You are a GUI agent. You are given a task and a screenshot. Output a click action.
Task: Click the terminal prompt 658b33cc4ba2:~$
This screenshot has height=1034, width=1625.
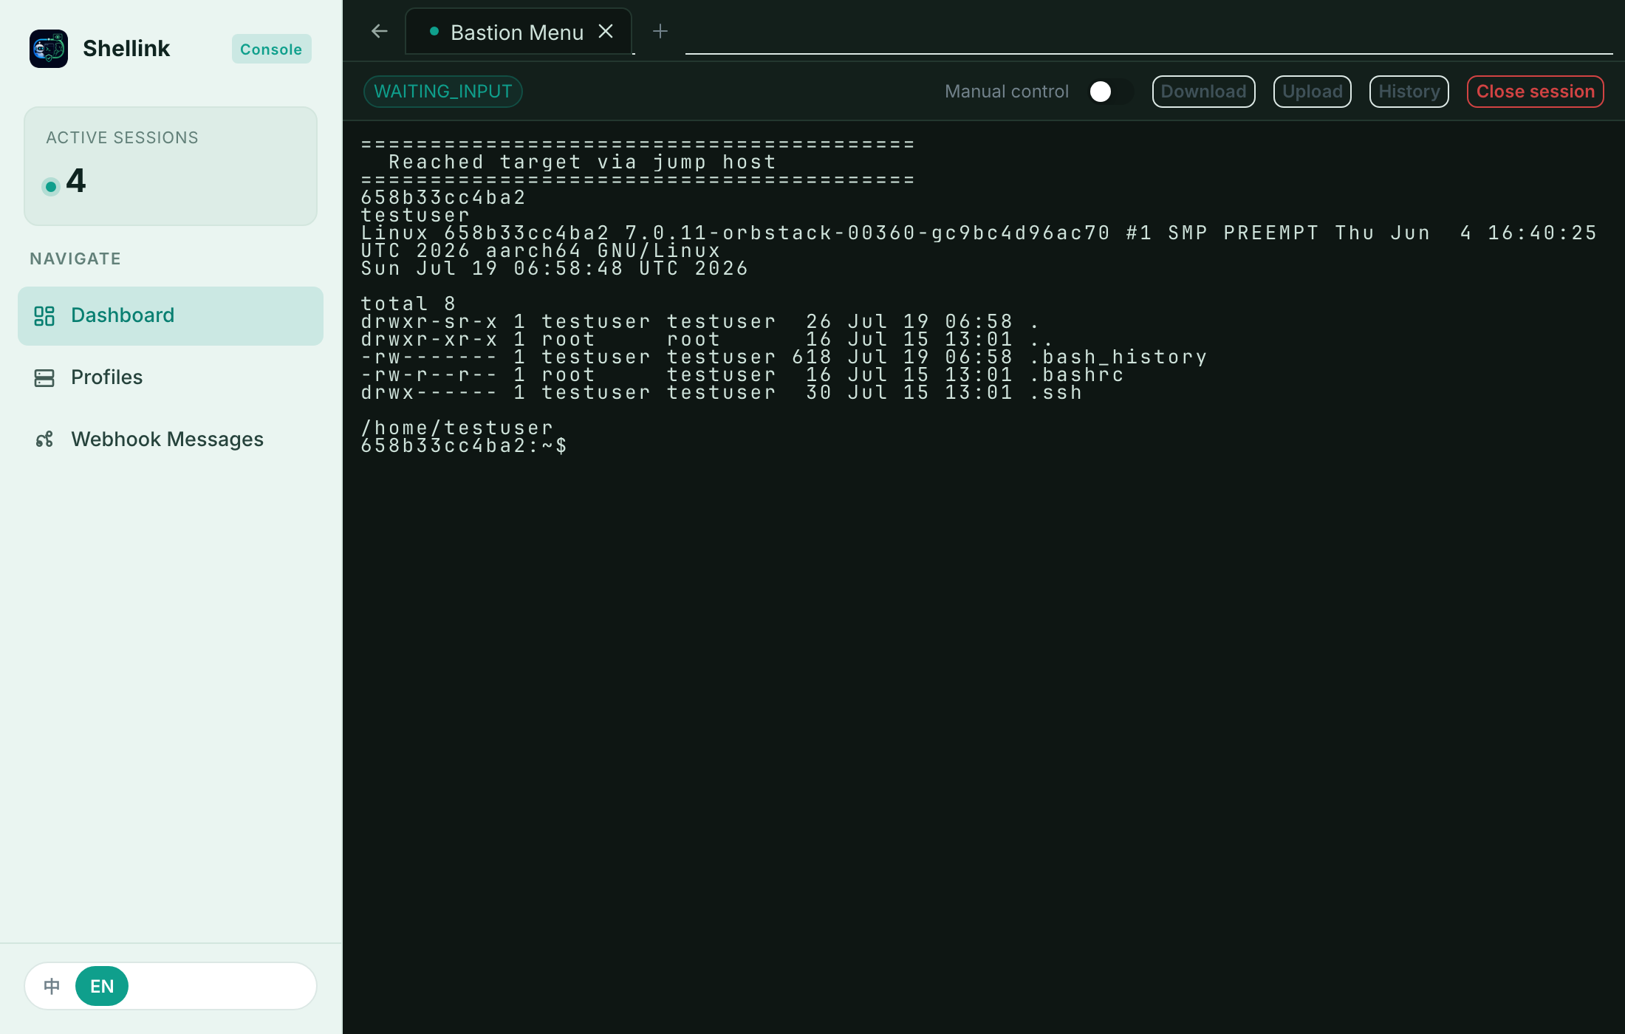point(464,446)
